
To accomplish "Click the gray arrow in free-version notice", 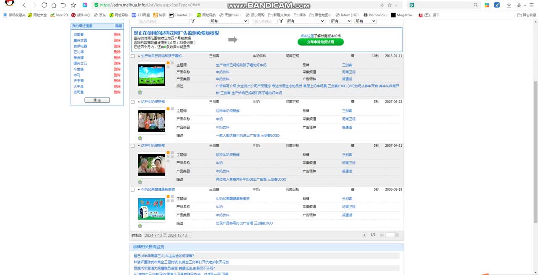I will [233, 40].
